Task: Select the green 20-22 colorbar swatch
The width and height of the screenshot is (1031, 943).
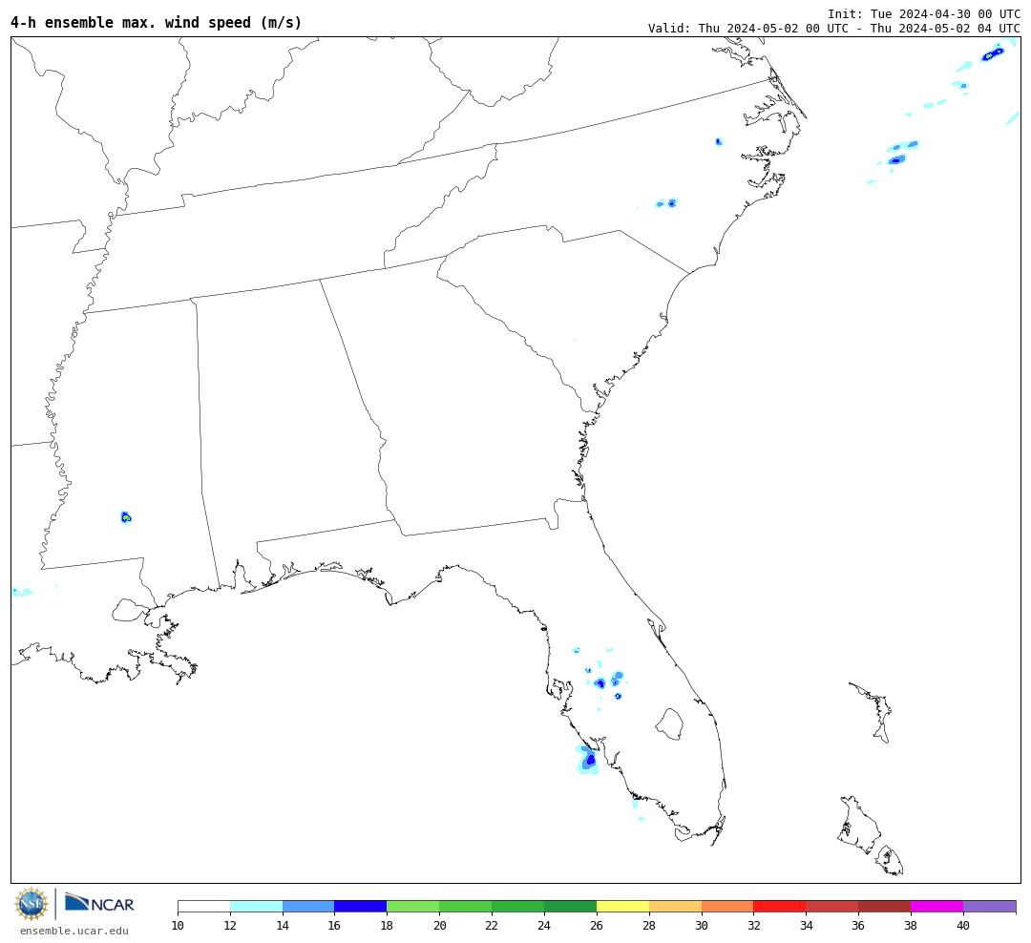Action: (x=466, y=907)
